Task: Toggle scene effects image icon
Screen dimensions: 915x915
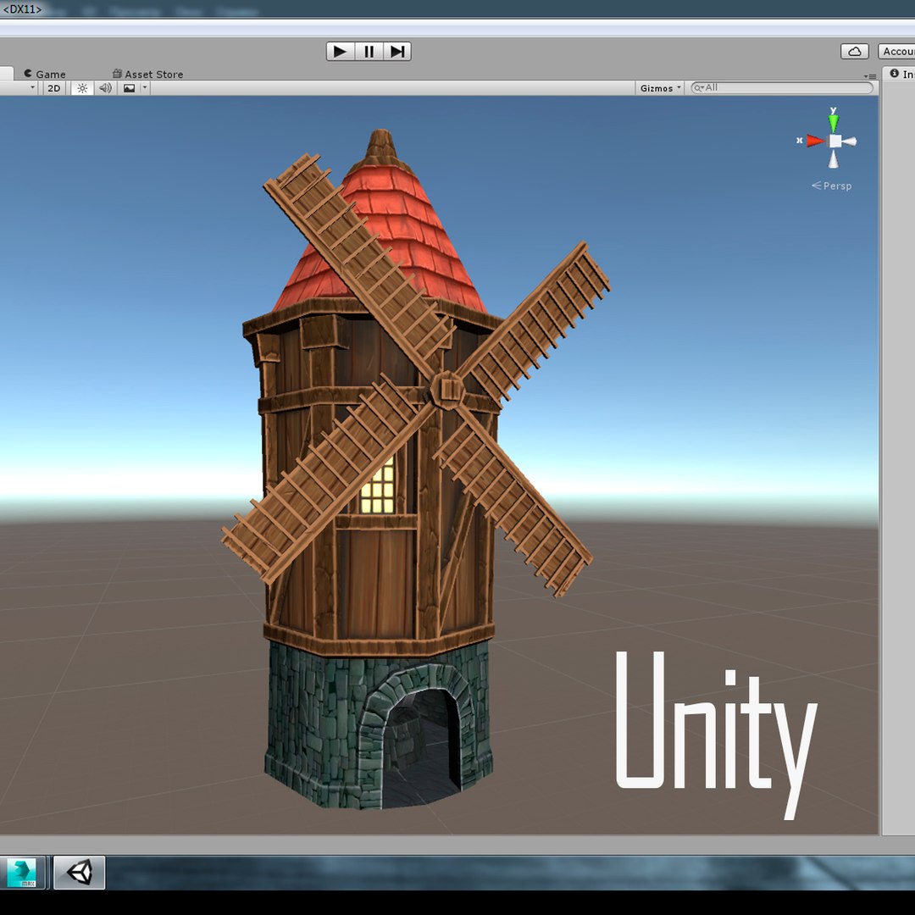Action: 129,88
